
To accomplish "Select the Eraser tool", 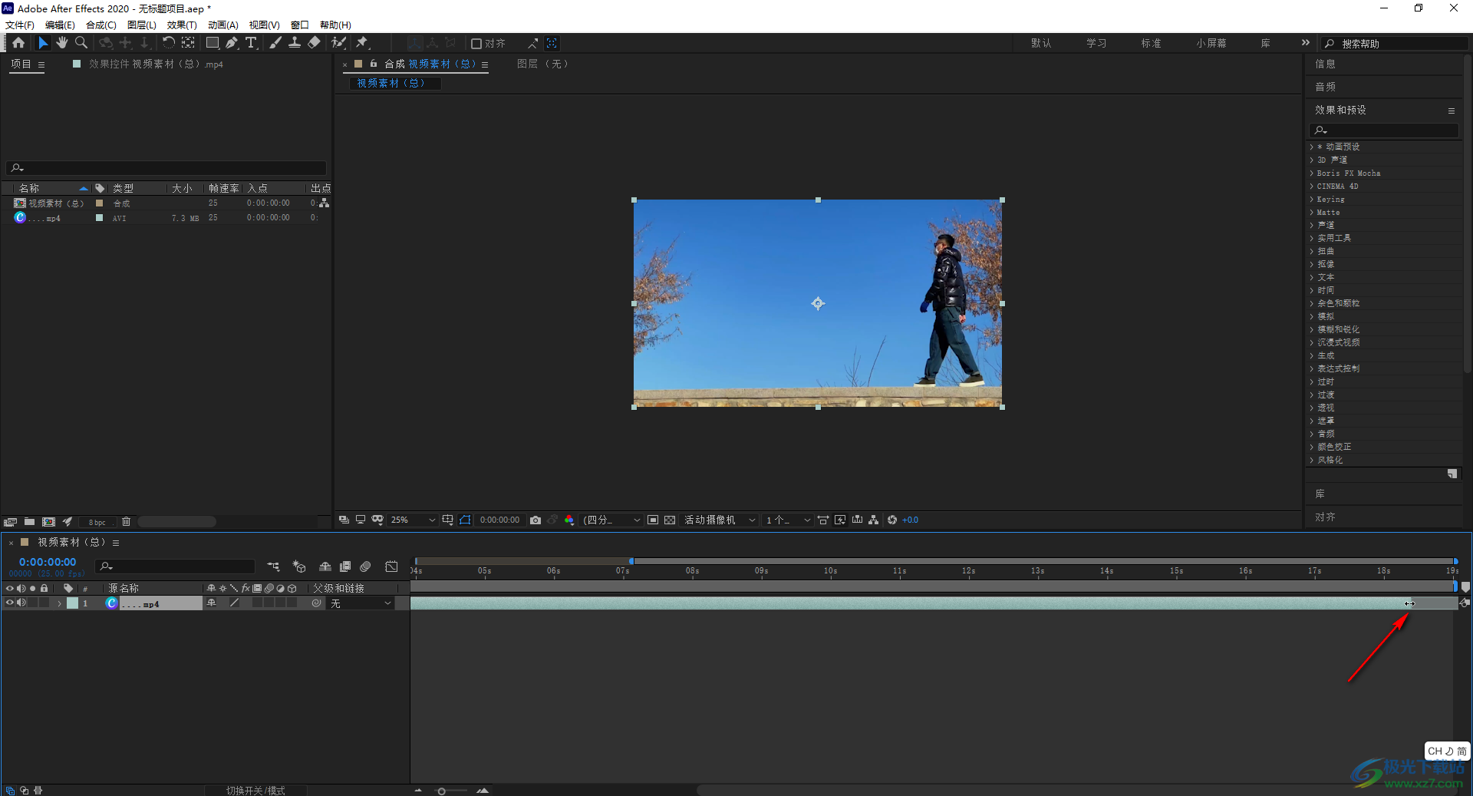I will tap(314, 43).
